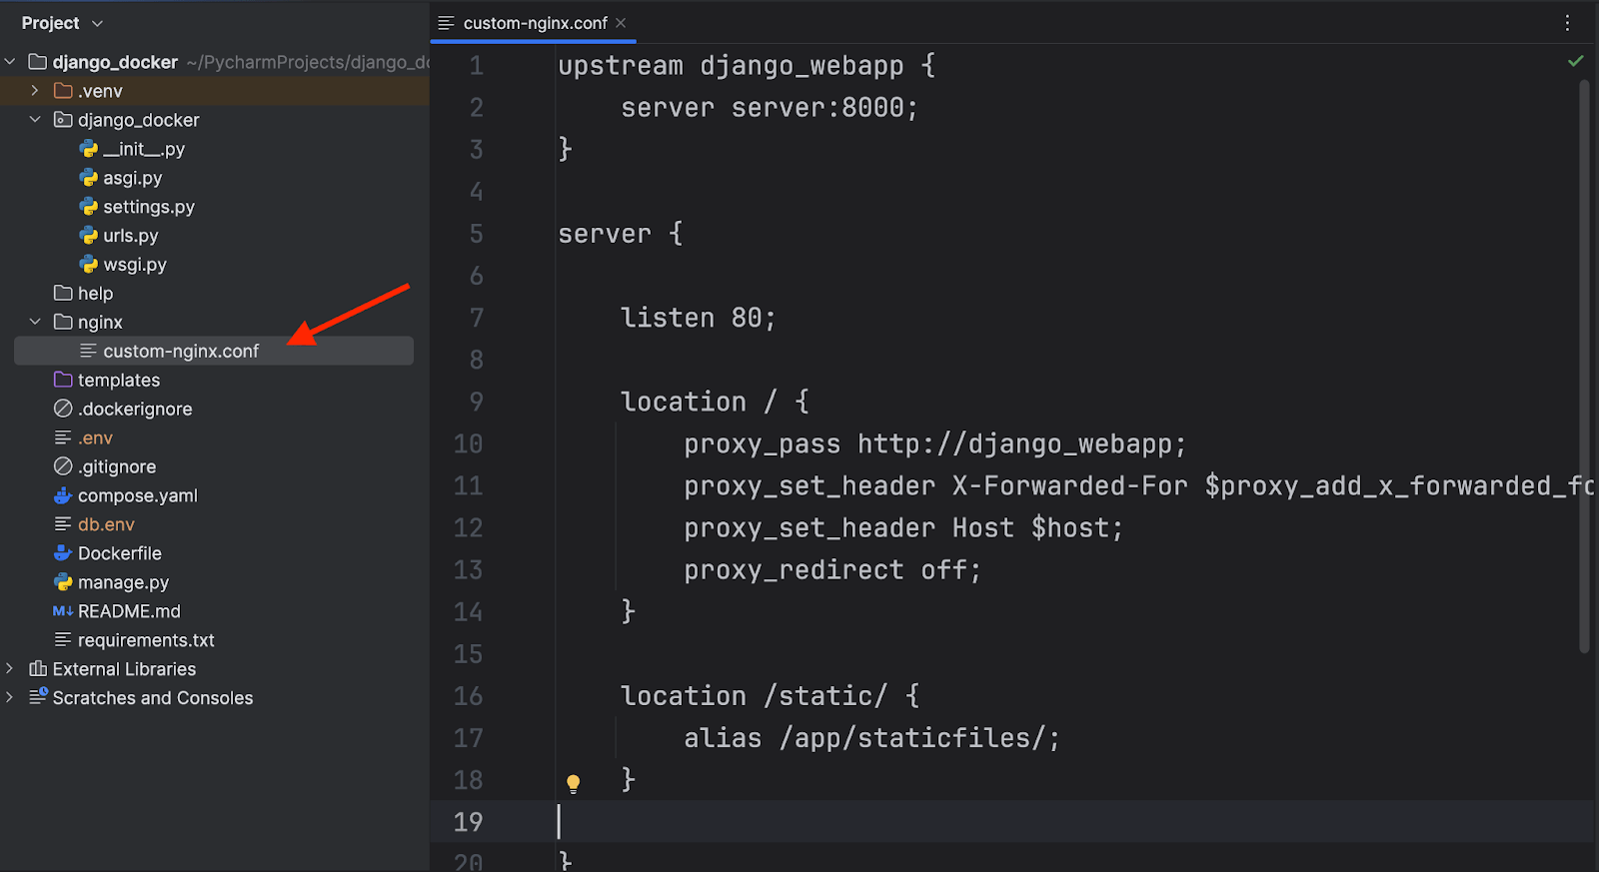The image size is (1599, 872).
Task: Collapse the django_docker package folder
Action: click(x=35, y=120)
